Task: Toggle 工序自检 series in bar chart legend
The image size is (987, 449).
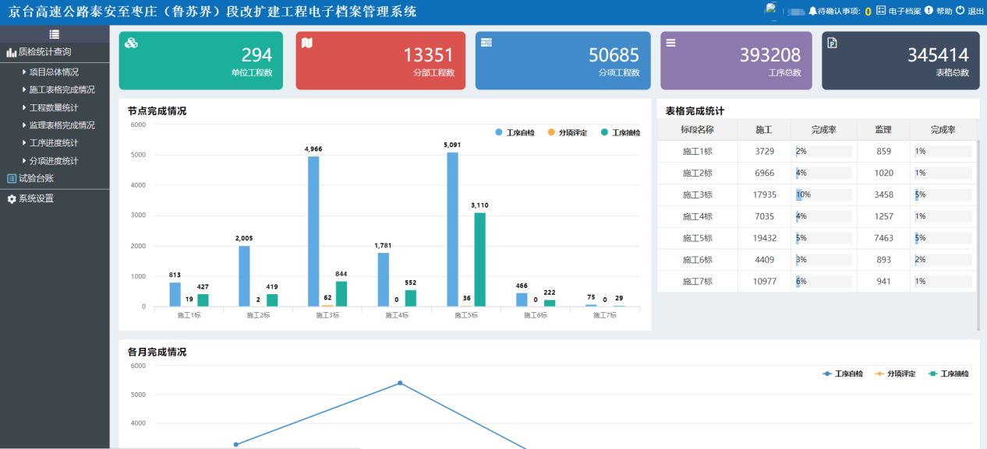Action: click(x=515, y=133)
